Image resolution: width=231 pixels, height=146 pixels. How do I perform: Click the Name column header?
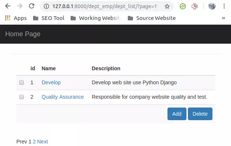click(49, 68)
